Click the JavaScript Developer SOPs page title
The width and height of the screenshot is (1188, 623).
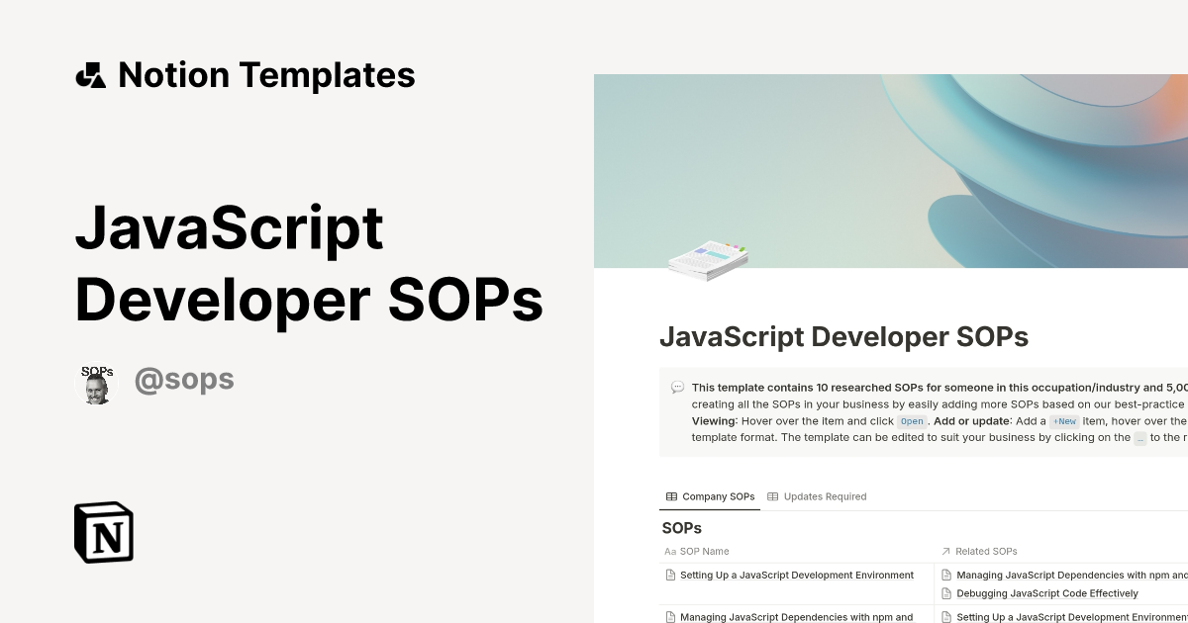(x=843, y=337)
